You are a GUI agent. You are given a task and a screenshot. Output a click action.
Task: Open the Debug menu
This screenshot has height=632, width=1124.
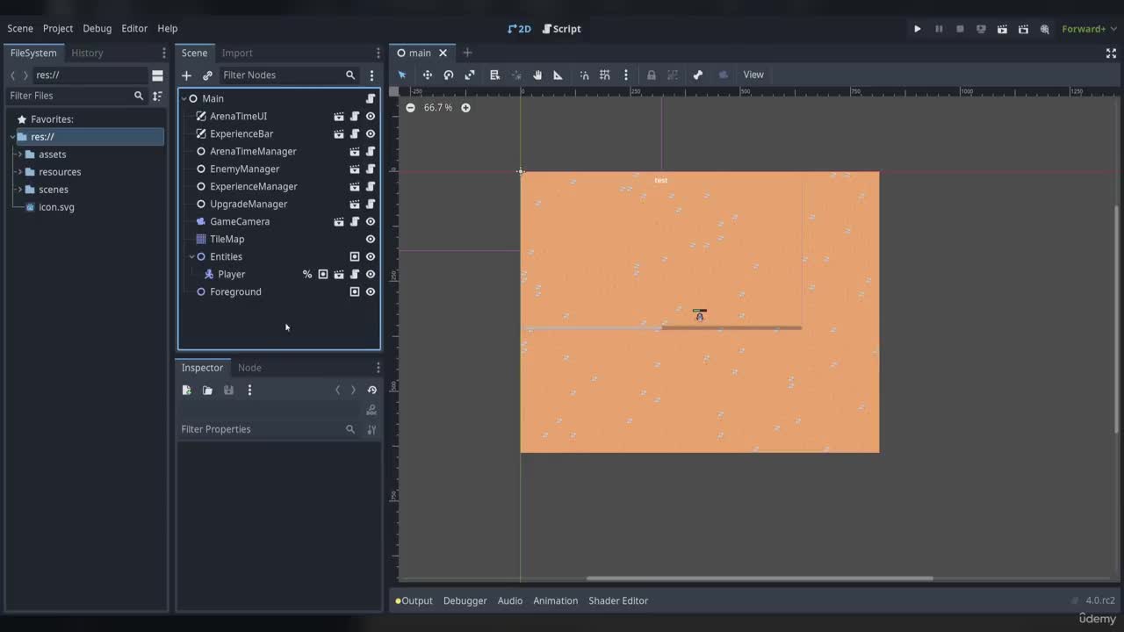[97, 28]
